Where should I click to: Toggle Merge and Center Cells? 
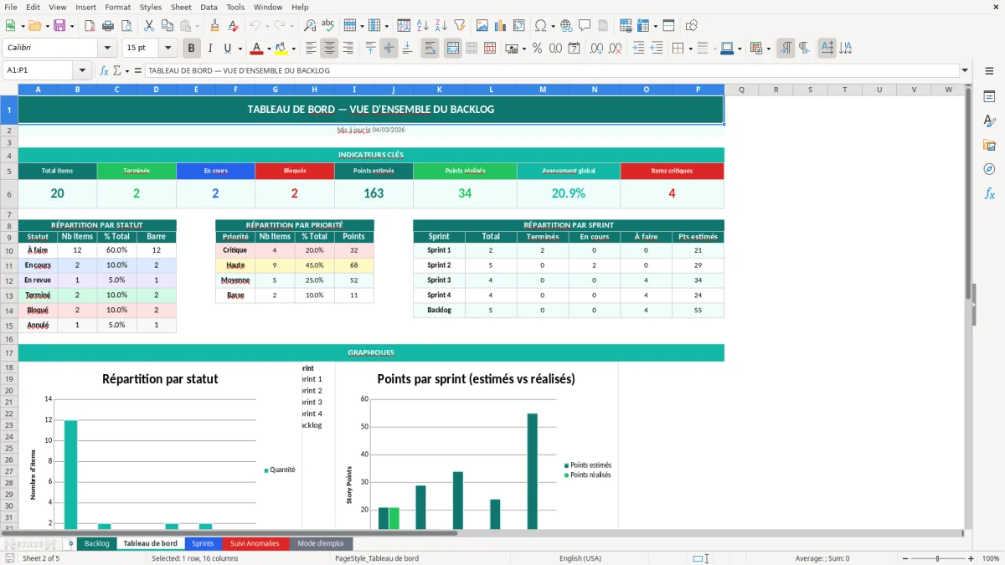click(452, 49)
